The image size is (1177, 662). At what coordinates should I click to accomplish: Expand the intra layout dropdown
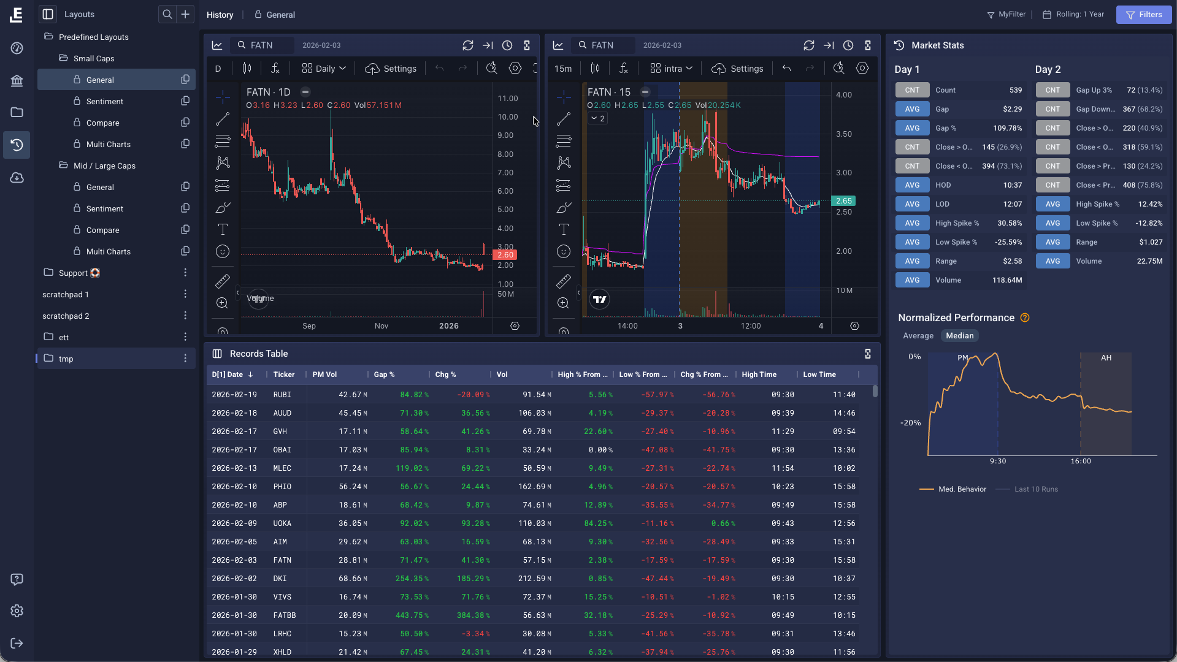point(672,69)
